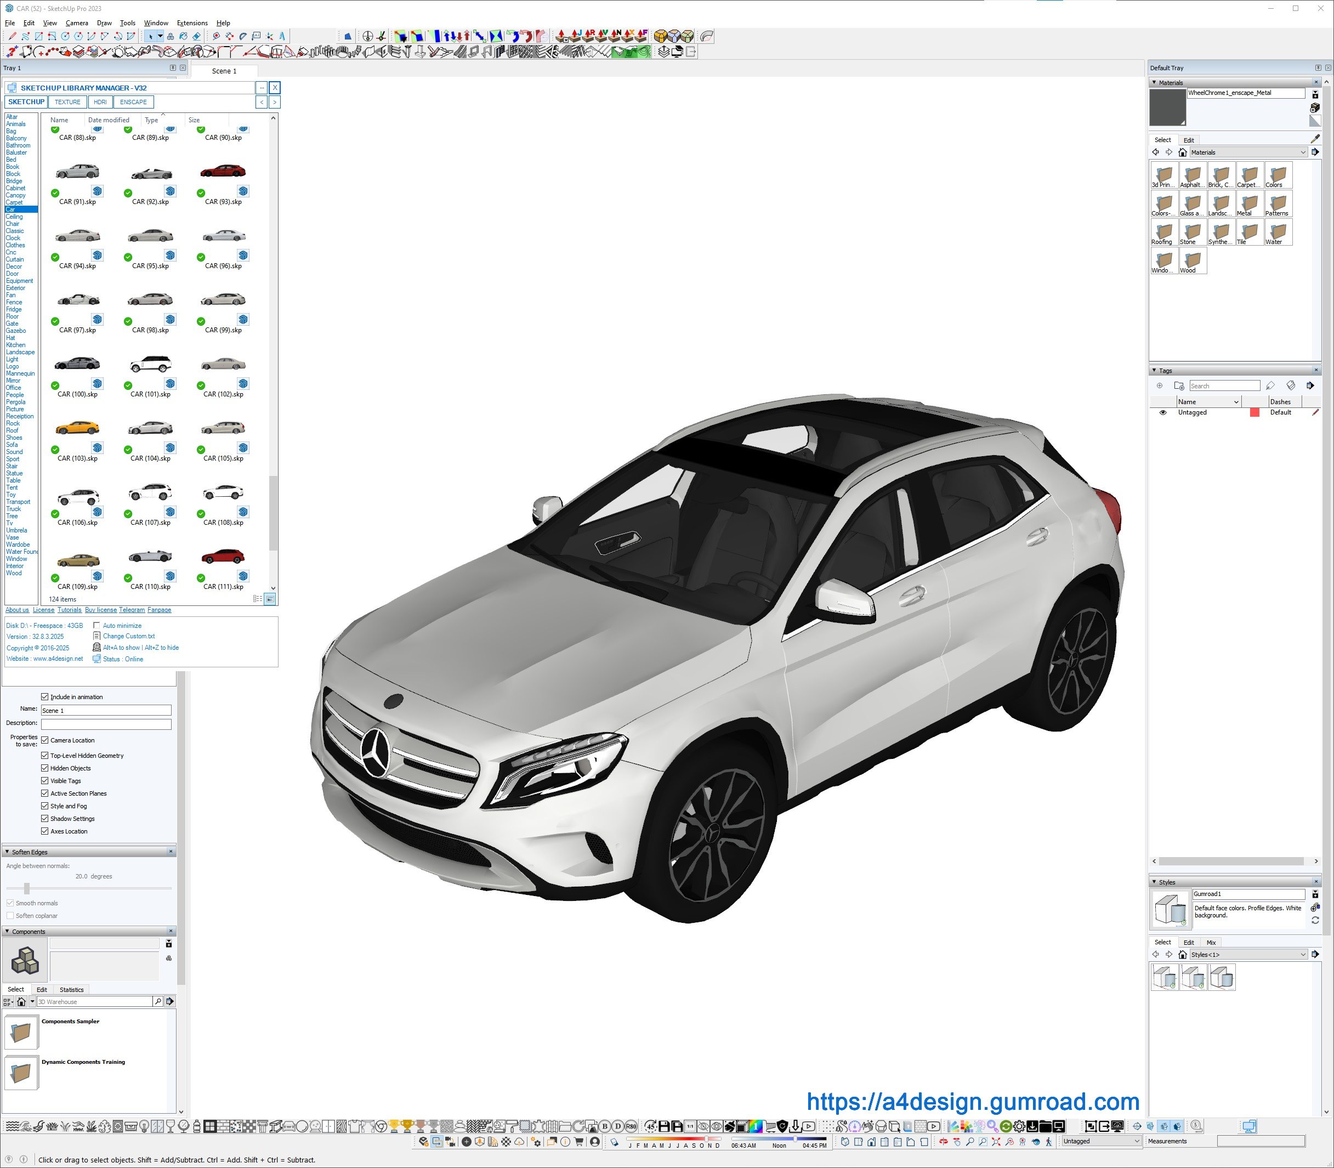
Task: Click the Line pencil tool
Action: [x=13, y=37]
